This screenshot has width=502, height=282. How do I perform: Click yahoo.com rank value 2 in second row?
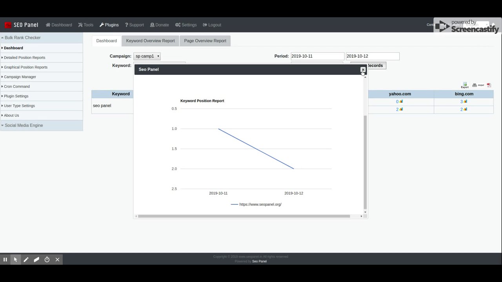tap(397, 110)
